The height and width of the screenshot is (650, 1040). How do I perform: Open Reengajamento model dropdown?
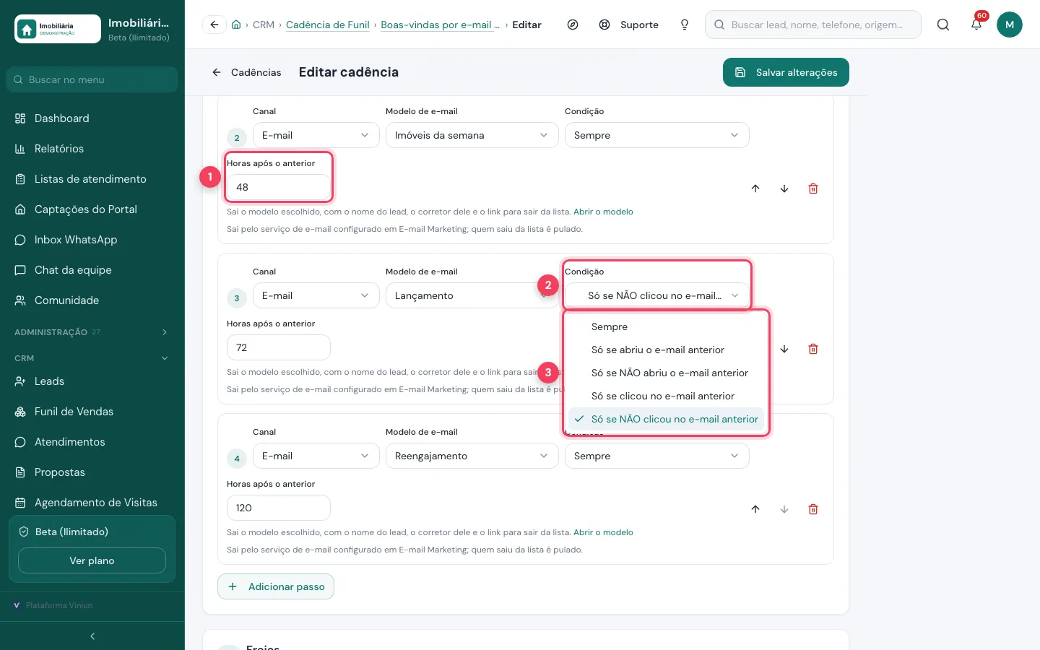pos(472,456)
